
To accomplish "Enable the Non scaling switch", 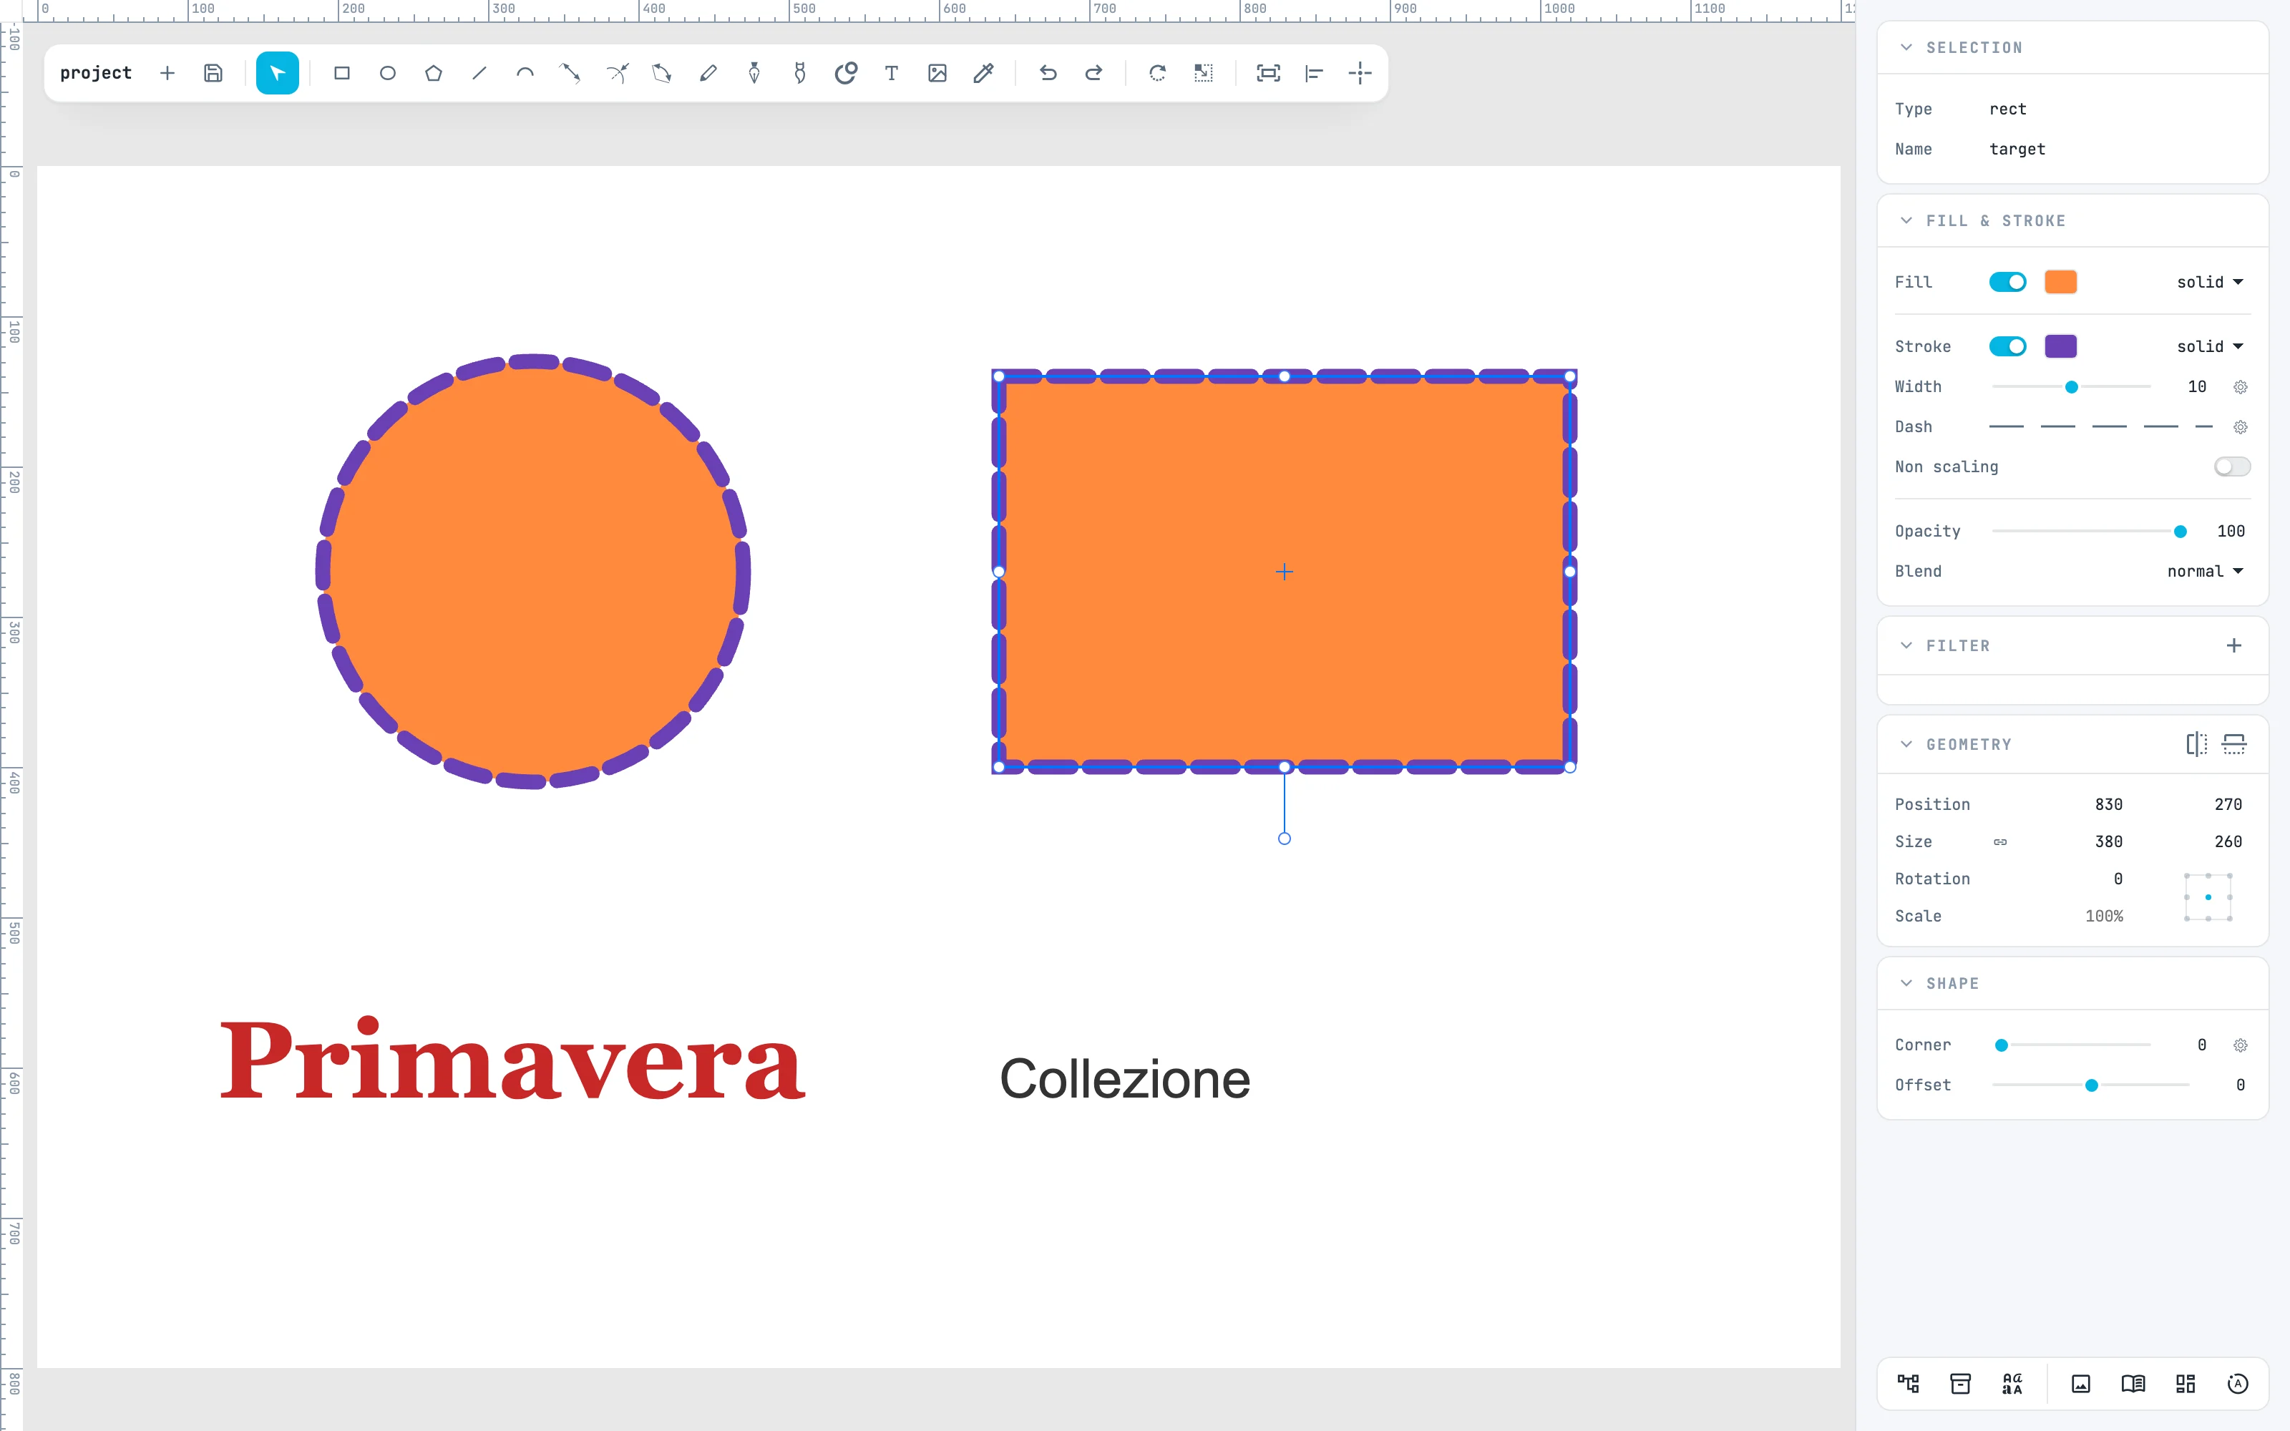I will [x=2232, y=467].
